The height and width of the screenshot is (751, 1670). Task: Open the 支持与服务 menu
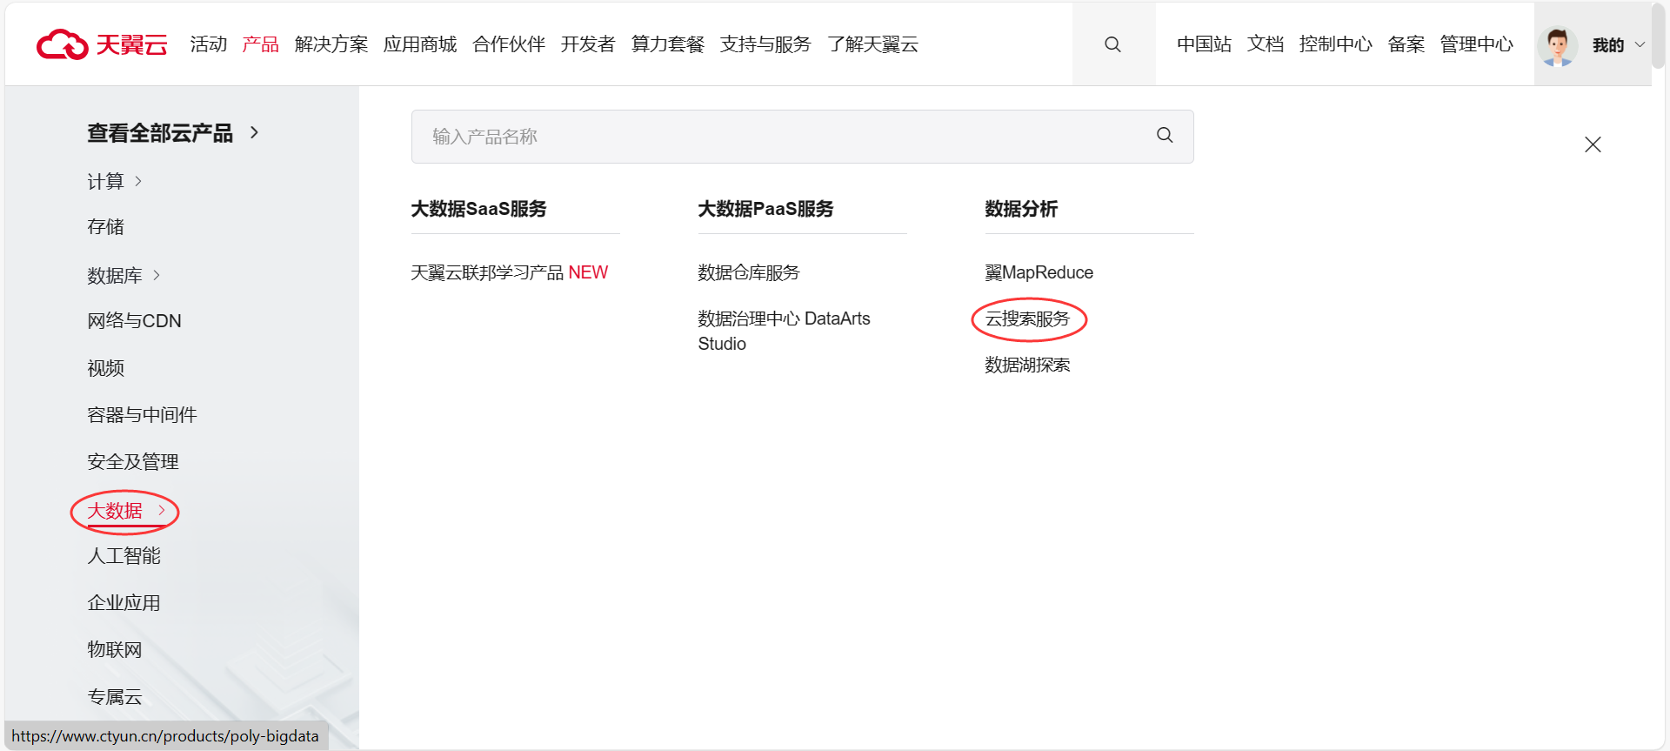tap(765, 44)
